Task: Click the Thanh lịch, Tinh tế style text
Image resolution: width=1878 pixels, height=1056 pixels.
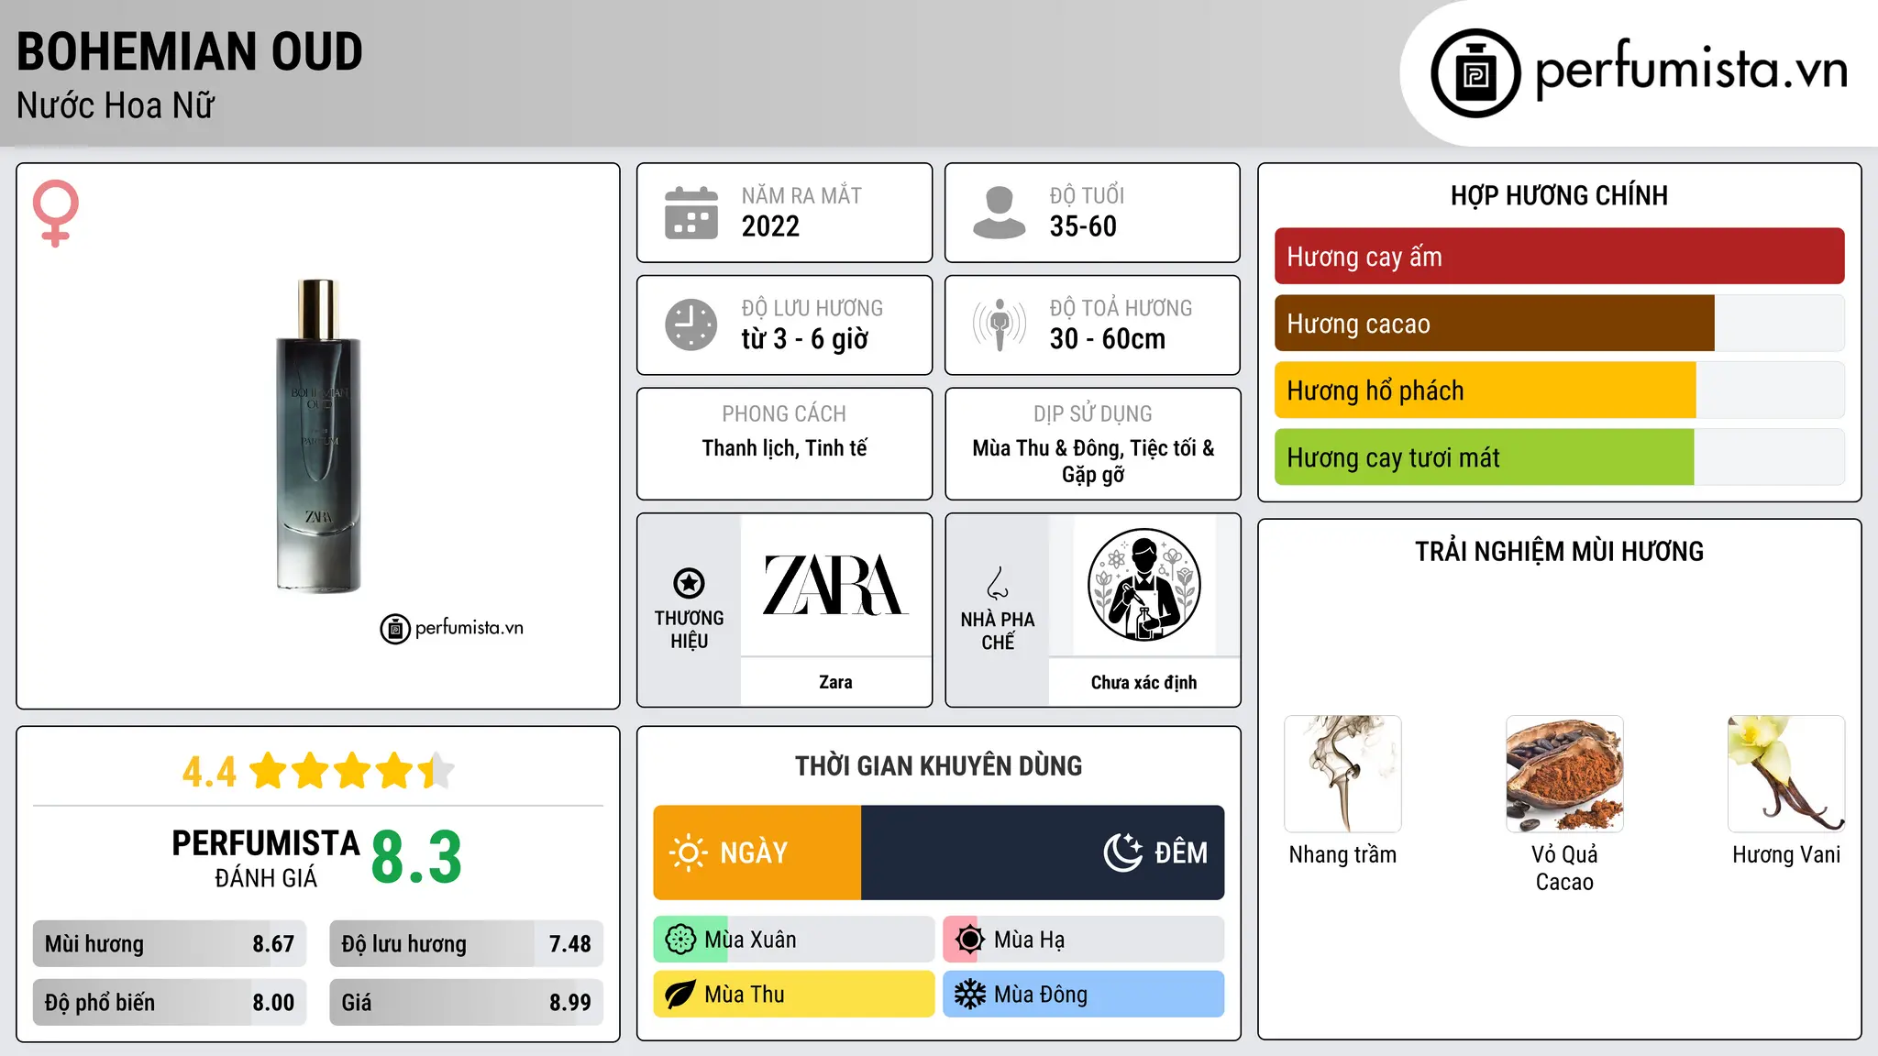Action: coord(785,448)
